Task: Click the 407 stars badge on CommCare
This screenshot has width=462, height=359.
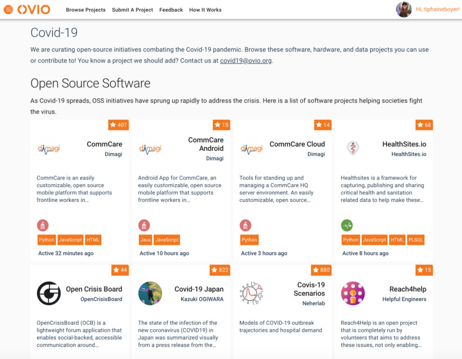Action: (119, 125)
